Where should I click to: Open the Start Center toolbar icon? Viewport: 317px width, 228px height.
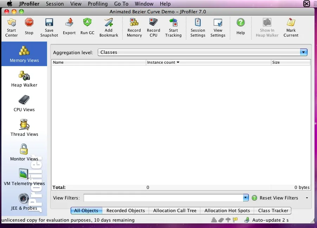pyautogui.click(x=12, y=23)
